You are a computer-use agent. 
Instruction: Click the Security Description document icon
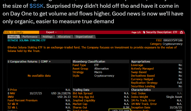(144, 32)
